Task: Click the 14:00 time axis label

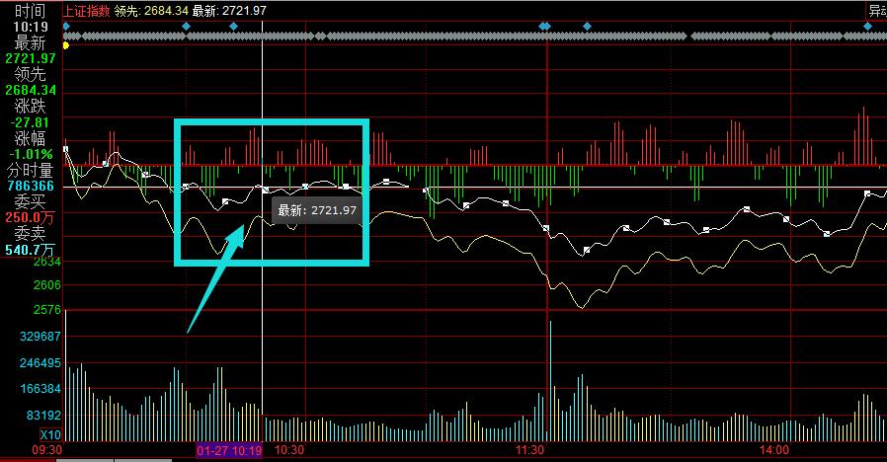Action: [773, 450]
